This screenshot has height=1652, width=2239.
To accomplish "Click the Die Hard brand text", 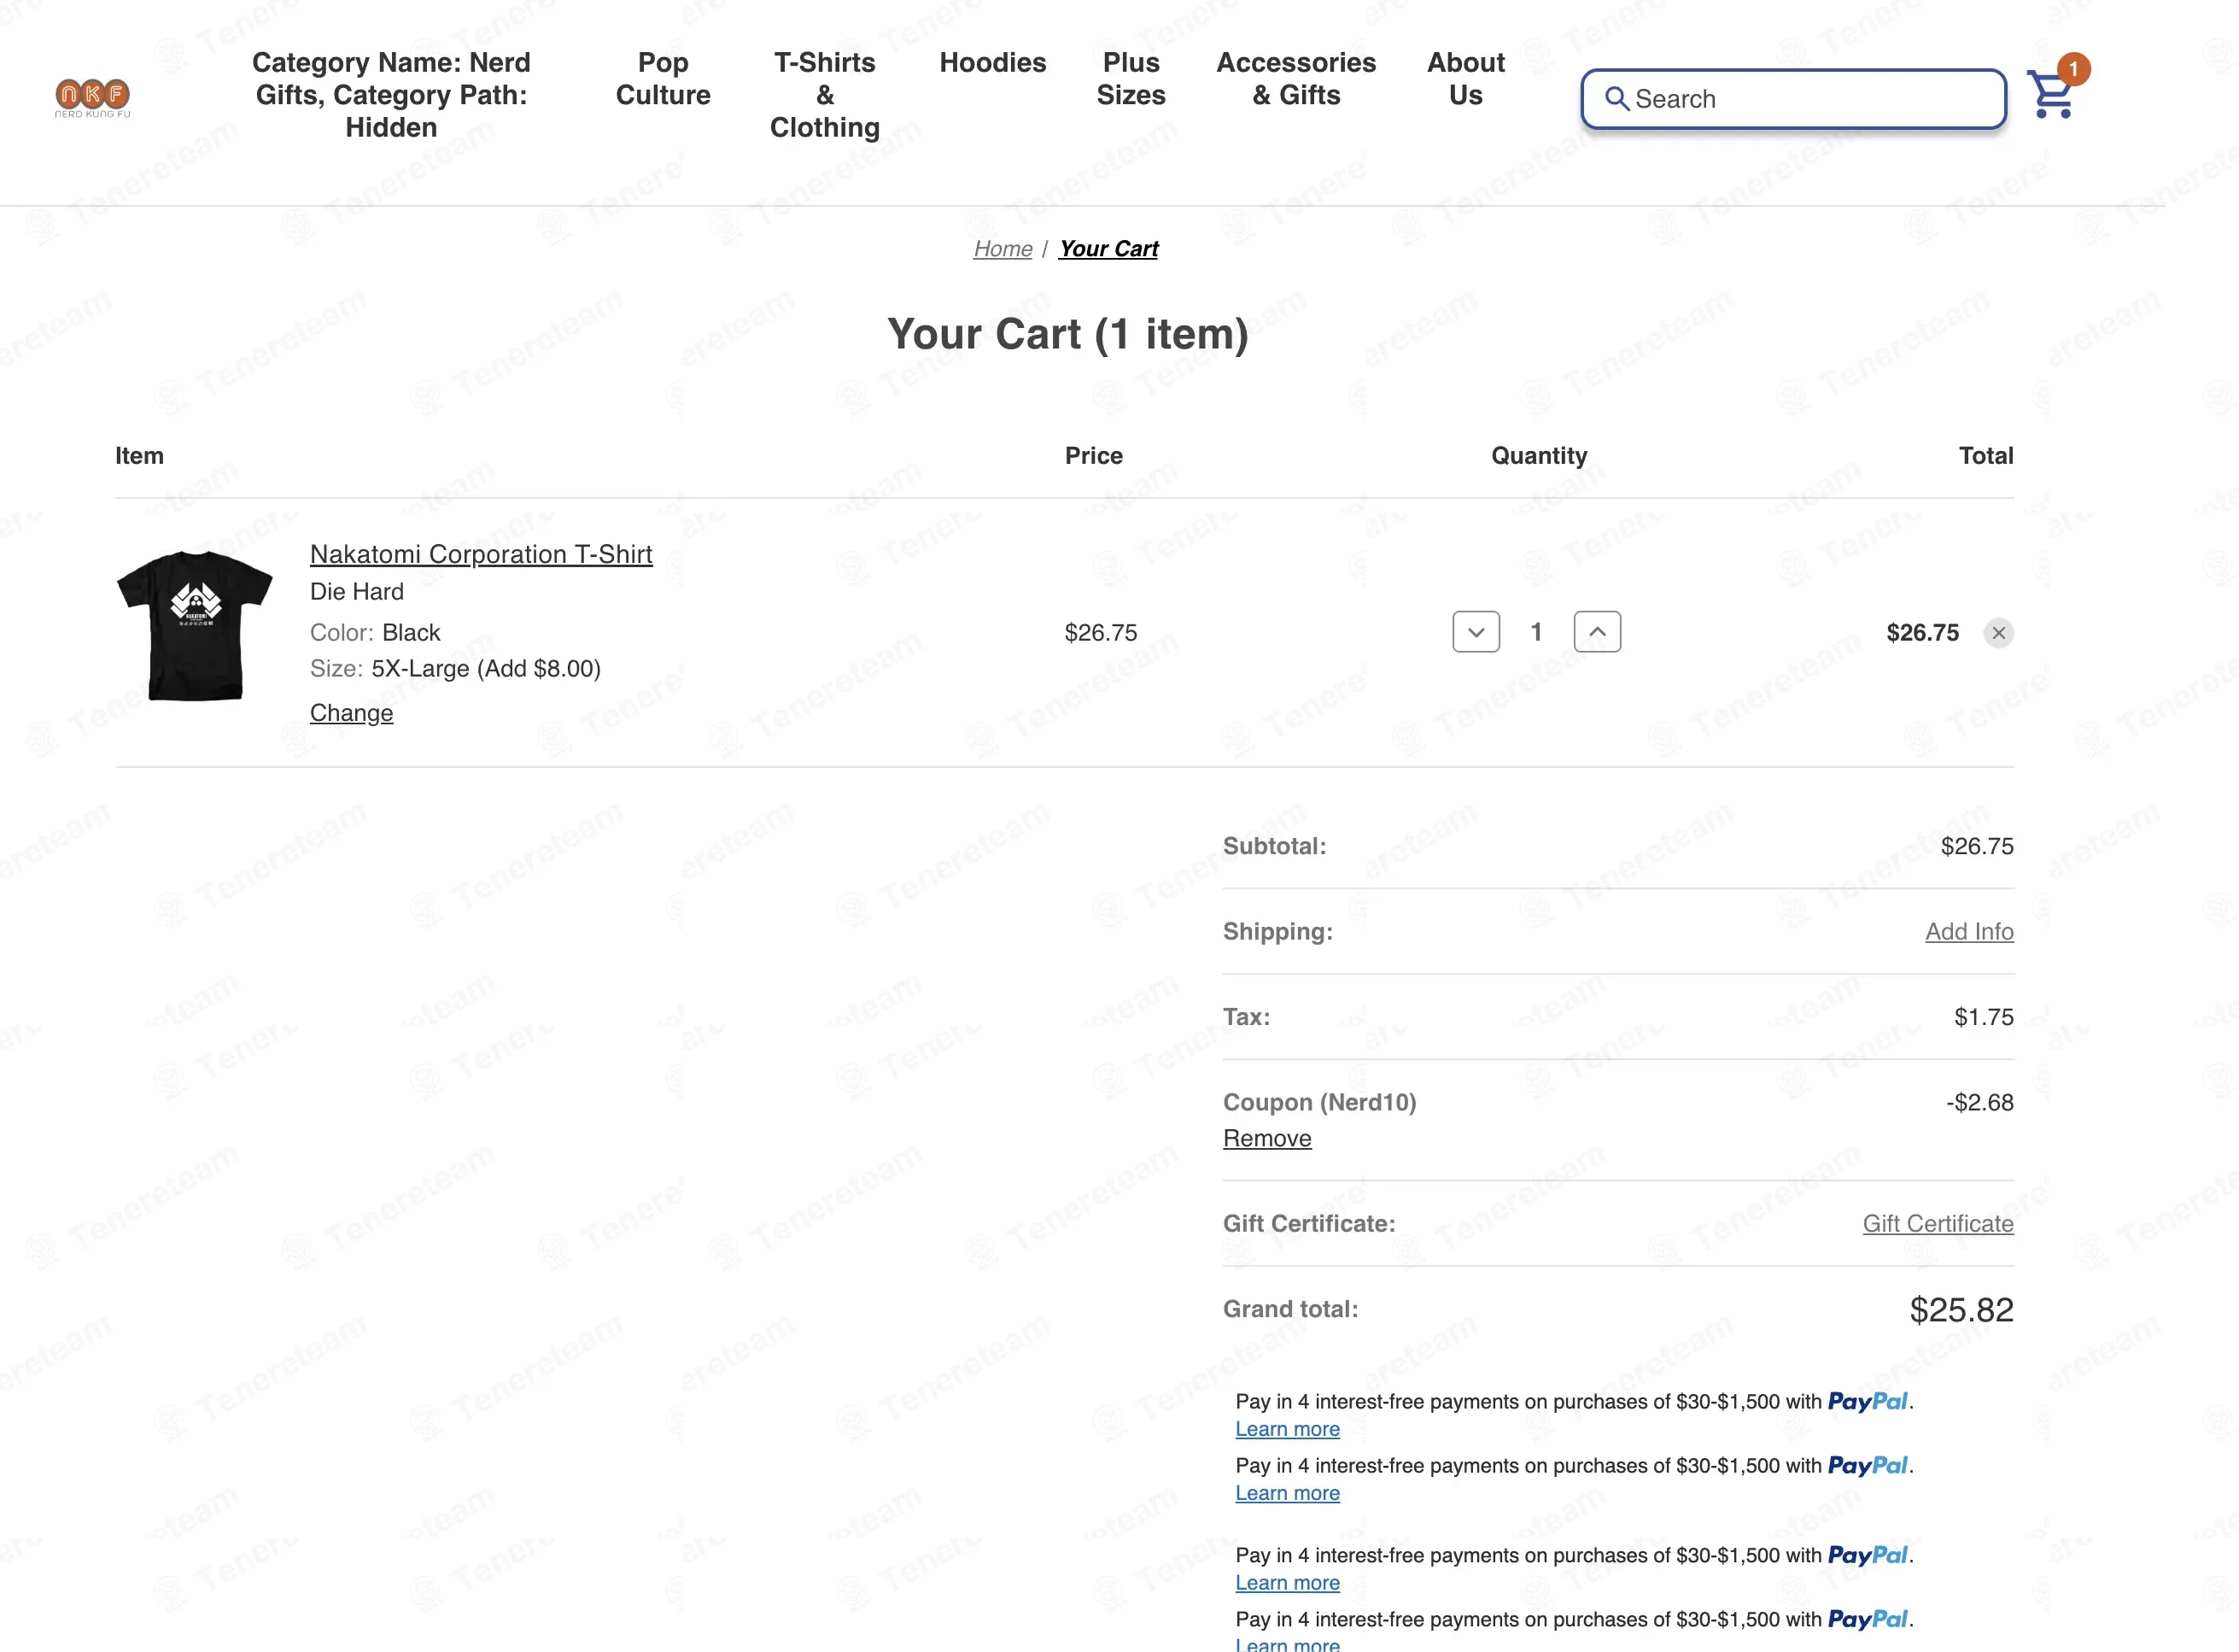I will pos(357,591).
